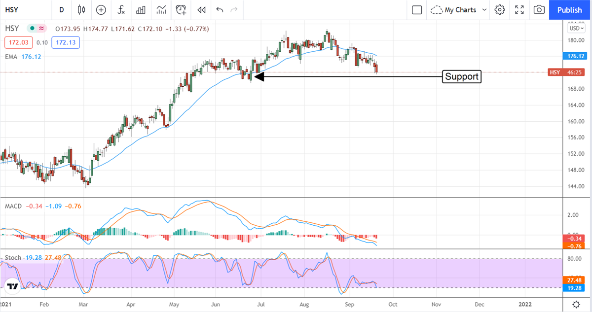This screenshot has width=592, height=312.
Task: Click the C172.10 close value in legend
Action: tap(151, 29)
